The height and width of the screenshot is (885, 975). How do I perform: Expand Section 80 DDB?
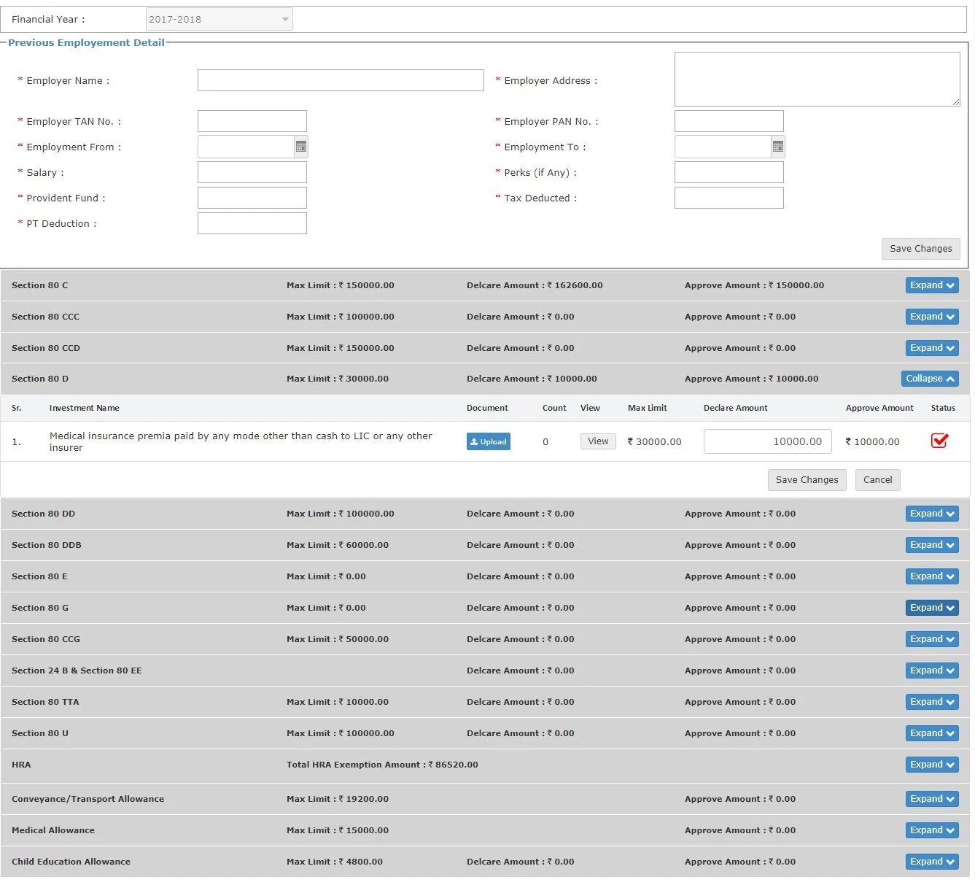(932, 545)
